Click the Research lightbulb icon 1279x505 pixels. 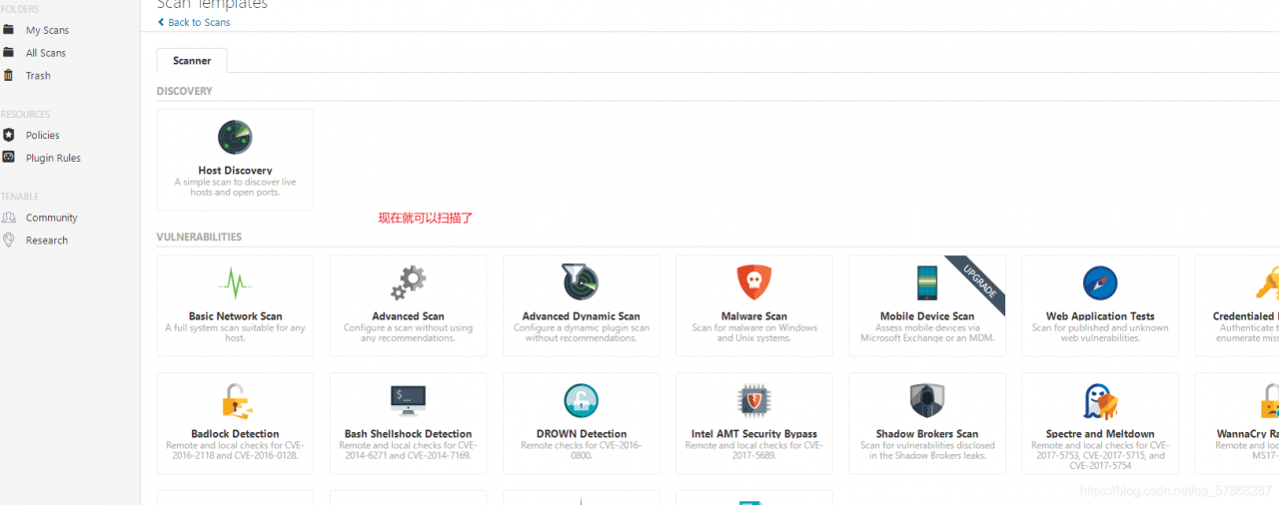pyautogui.click(x=8, y=241)
